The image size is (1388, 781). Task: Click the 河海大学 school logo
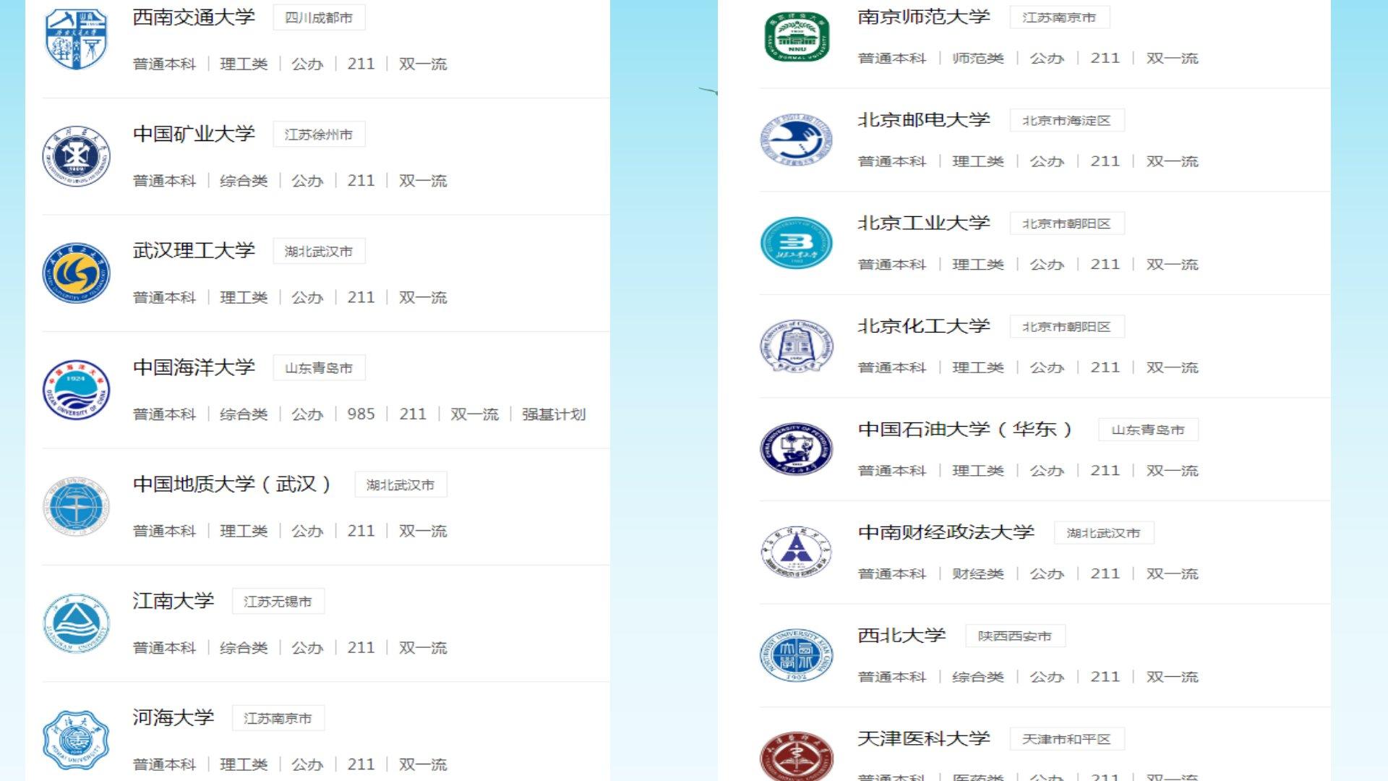[76, 740]
